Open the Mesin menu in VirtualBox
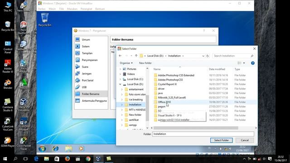This screenshot has width=290, height=163. click(52, 9)
